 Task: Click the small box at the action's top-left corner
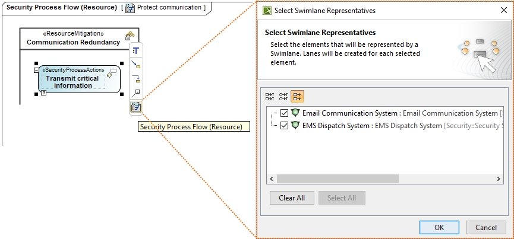pyautogui.click(x=36, y=70)
